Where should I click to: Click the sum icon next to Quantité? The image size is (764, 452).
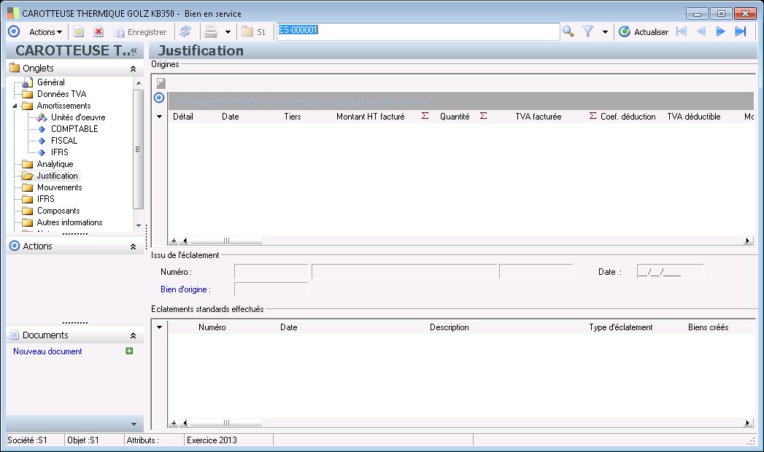pyautogui.click(x=483, y=116)
